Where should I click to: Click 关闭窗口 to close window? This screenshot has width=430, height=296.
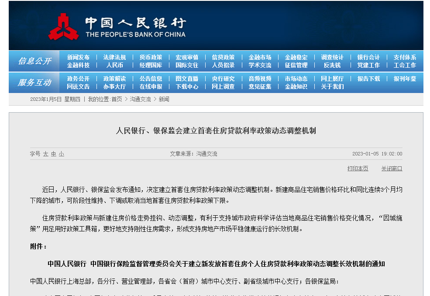pyautogui.click(x=392, y=169)
